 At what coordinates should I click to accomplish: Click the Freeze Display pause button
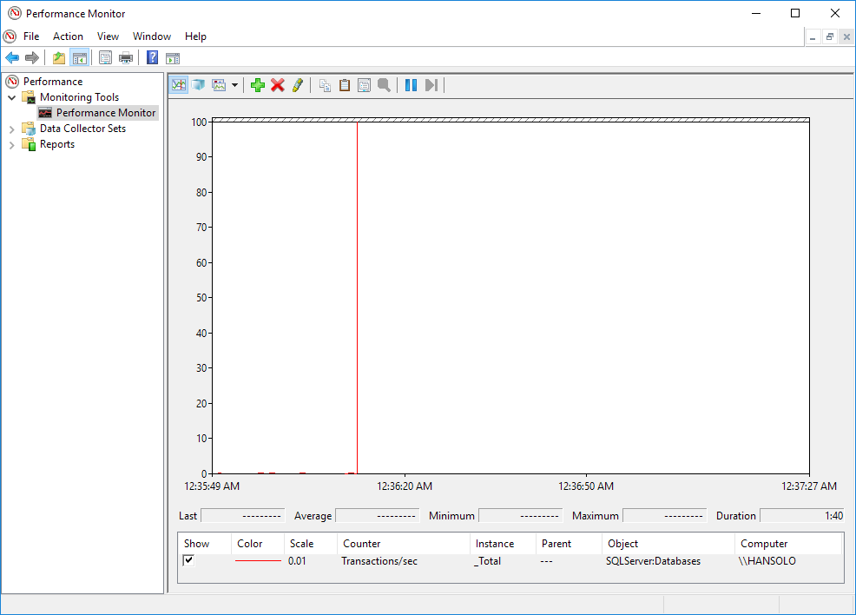tap(411, 85)
